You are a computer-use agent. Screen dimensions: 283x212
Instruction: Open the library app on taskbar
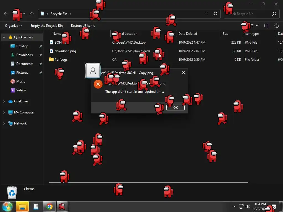tap(36, 206)
